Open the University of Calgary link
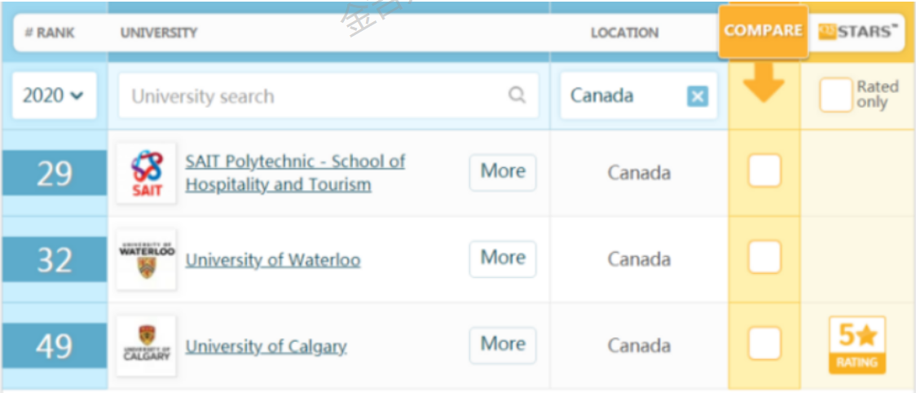 click(266, 347)
